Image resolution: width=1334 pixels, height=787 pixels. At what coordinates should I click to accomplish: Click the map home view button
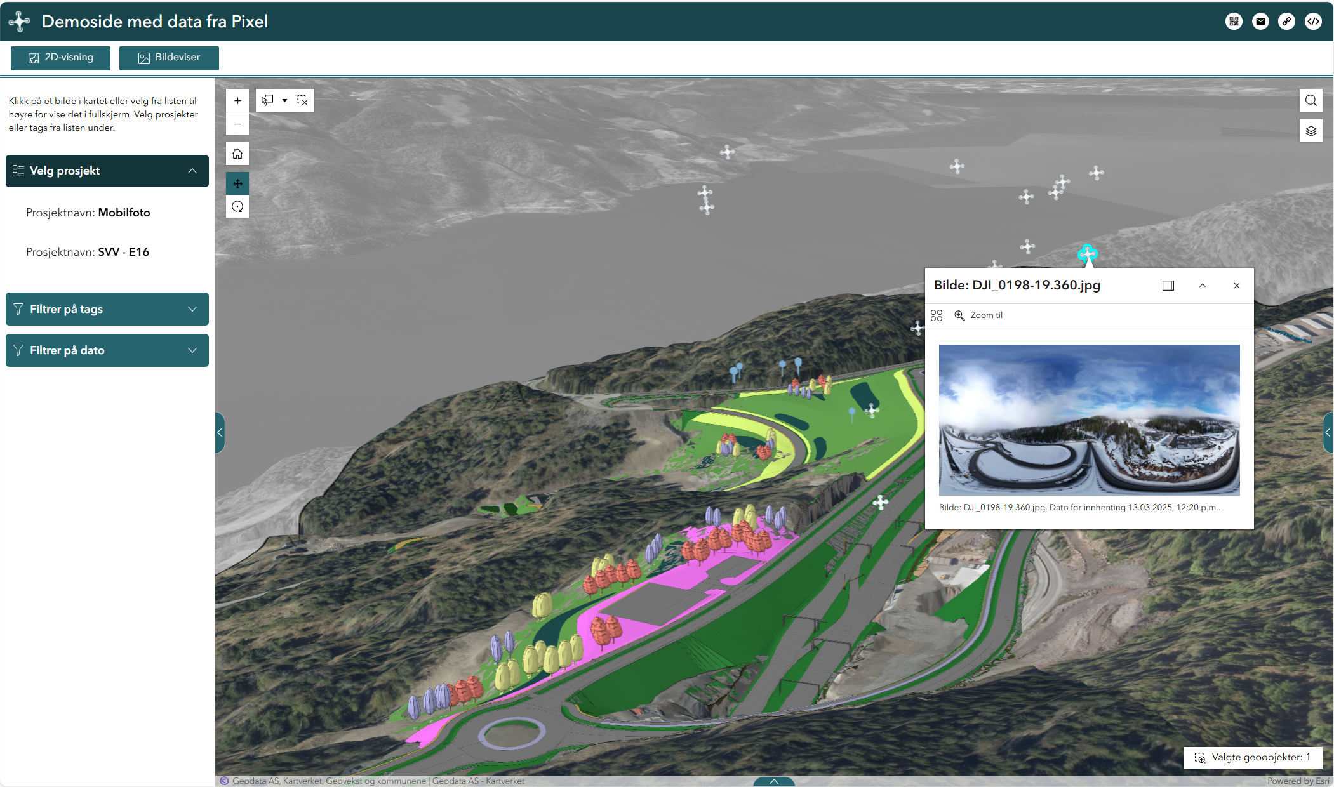click(237, 154)
